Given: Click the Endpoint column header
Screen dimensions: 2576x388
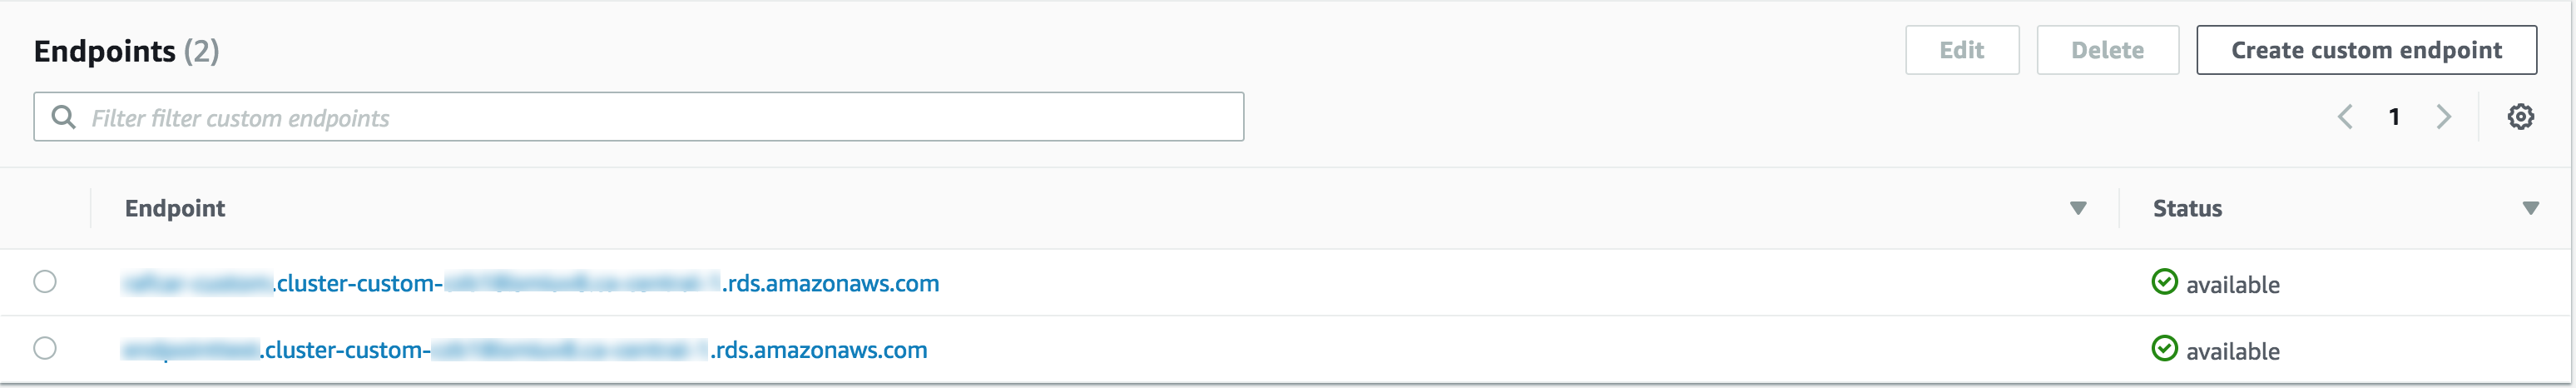Looking at the screenshot, I should point(175,208).
